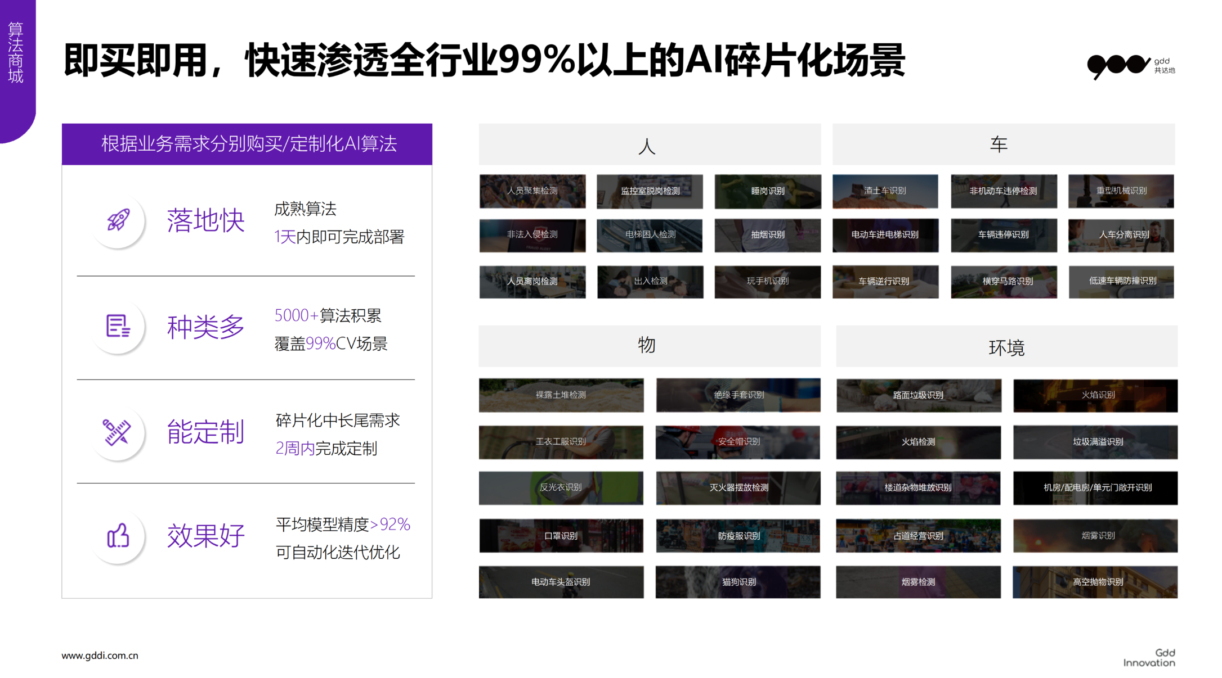Click the purple banner 根据业务需求分别购买/定制化AI算法

coord(247,144)
